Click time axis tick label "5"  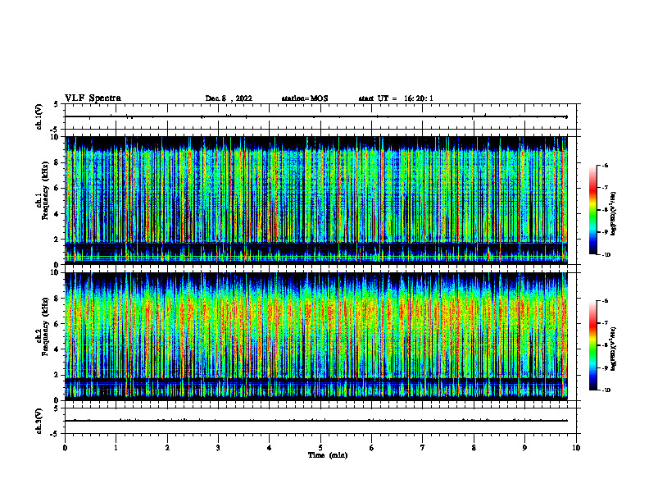[320, 448]
